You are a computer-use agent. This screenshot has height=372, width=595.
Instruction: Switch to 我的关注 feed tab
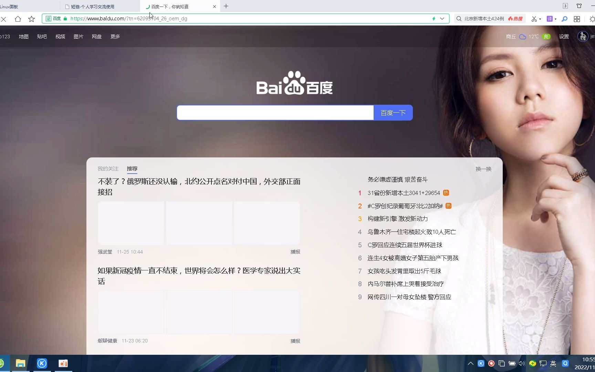[x=108, y=169]
